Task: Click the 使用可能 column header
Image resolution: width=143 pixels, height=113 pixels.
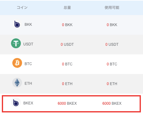Action: coord(112,8)
